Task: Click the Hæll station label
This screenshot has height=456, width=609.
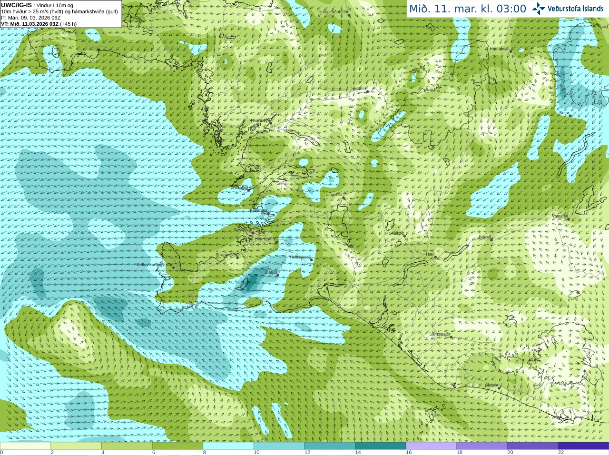Action: [x=430, y=254]
